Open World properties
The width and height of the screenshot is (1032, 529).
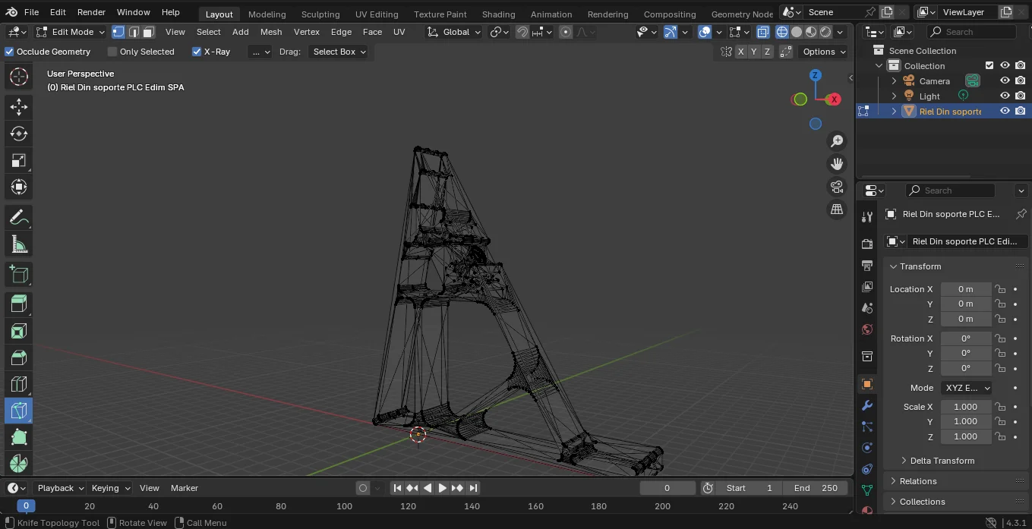click(866, 329)
